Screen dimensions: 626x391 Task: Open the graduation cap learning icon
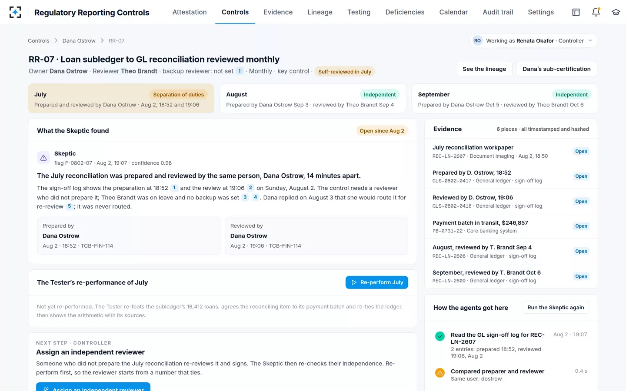pos(616,12)
